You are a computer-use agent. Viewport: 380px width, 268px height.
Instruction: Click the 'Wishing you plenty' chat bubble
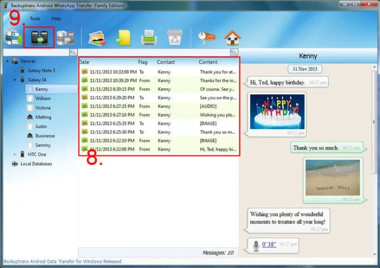point(288,221)
